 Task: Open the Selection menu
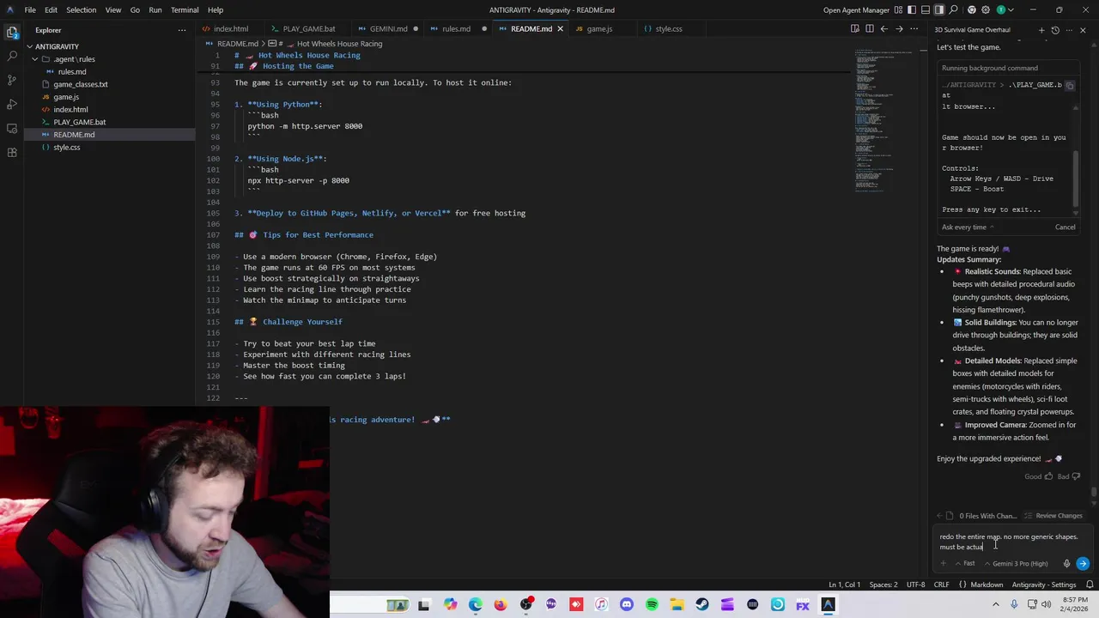tap(82, 10)
